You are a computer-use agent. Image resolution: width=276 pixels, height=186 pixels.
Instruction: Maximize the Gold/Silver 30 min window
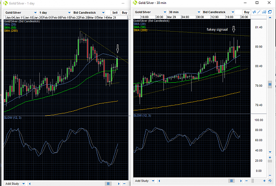[x=257, y=3]
